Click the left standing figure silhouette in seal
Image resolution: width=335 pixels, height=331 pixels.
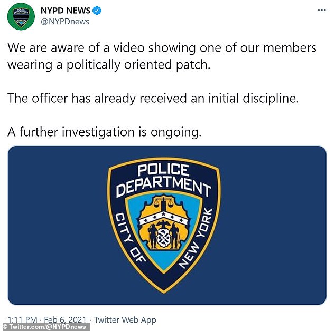(153, 236)
